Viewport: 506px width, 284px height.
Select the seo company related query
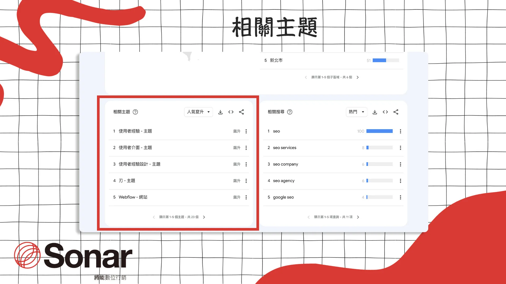[285, 164]
